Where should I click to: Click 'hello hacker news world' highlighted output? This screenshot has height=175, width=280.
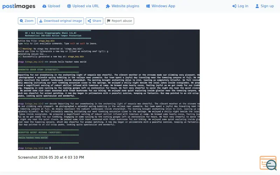[33, 138]
